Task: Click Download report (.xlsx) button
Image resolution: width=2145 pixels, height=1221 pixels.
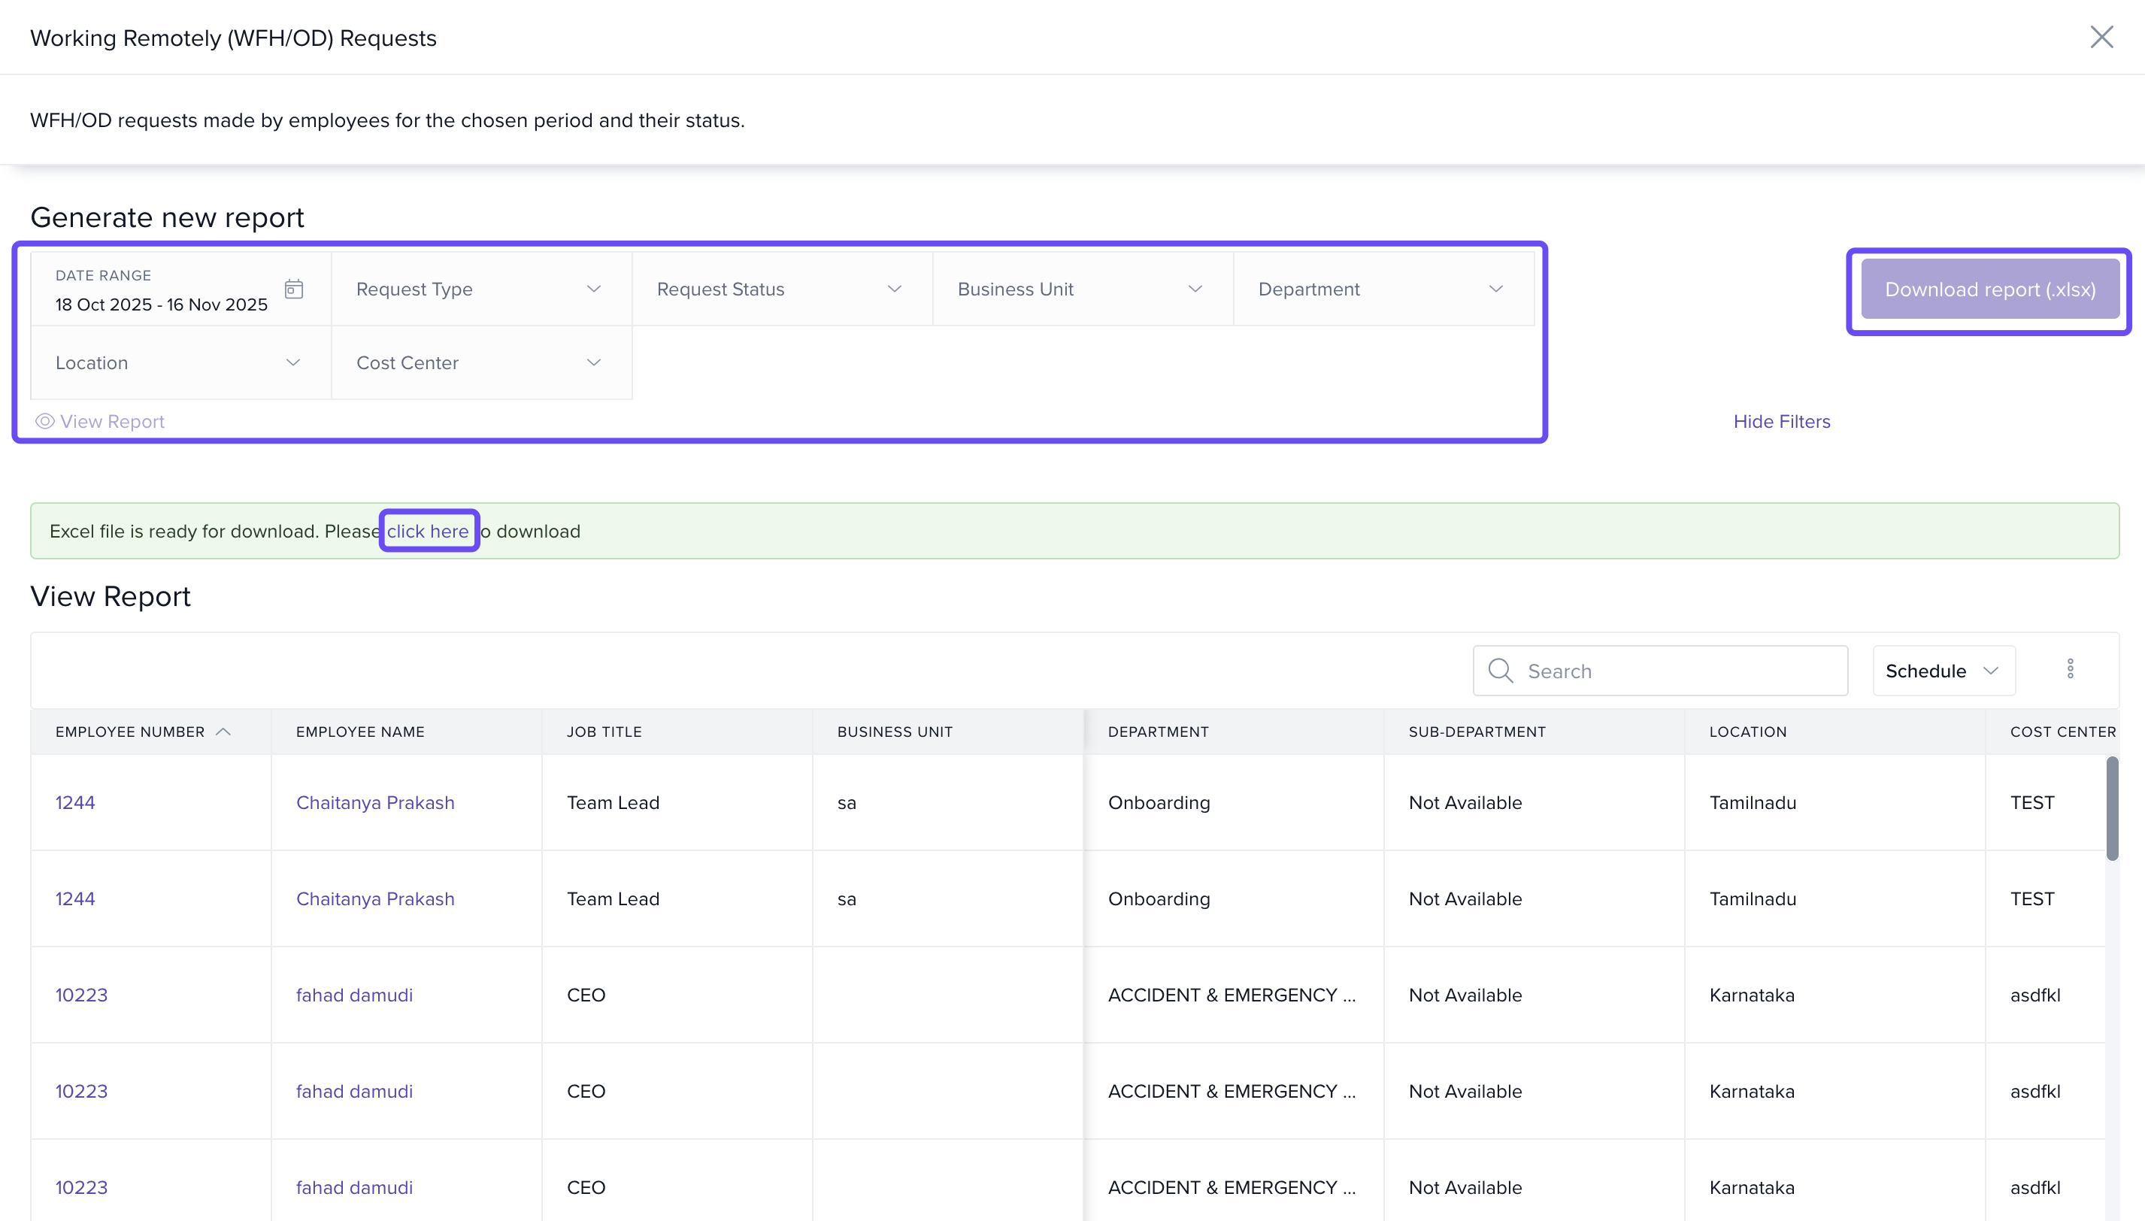Action: tap(1989, 289)
